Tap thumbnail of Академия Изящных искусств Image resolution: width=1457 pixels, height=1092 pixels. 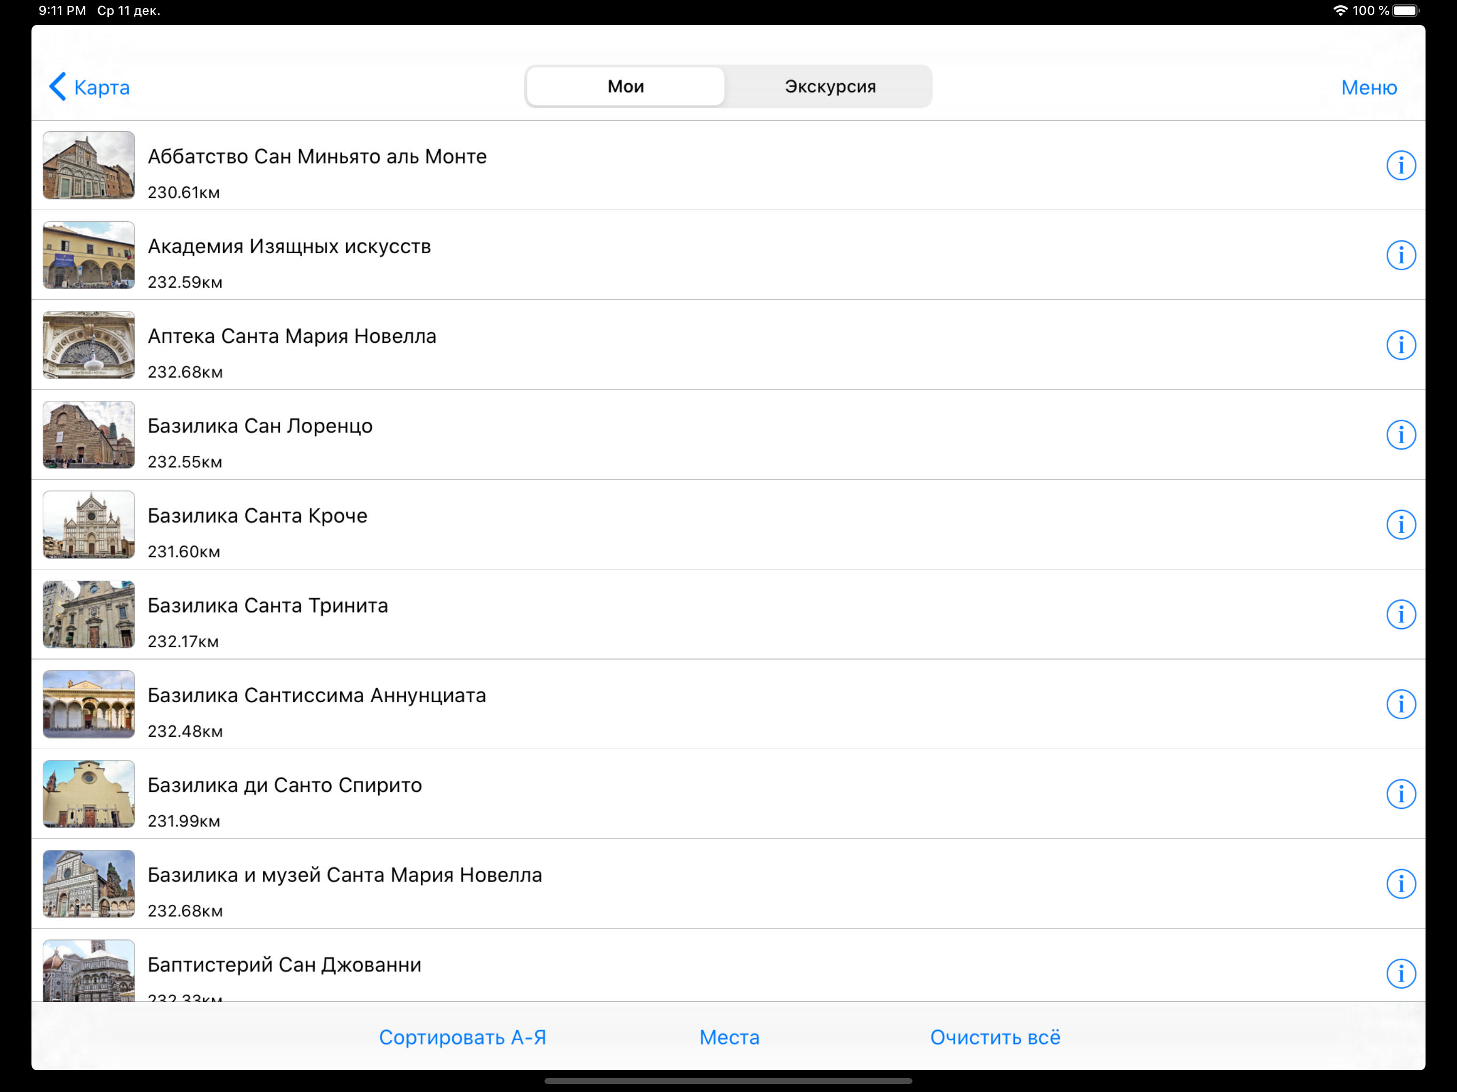(x=89, y=255)
